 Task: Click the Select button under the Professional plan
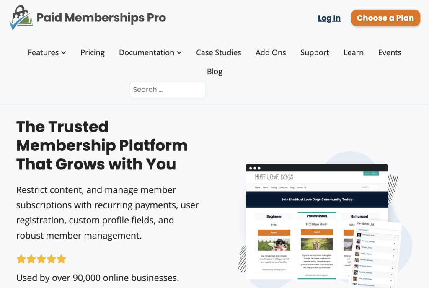pyautogui.click(x=317, y=231)
